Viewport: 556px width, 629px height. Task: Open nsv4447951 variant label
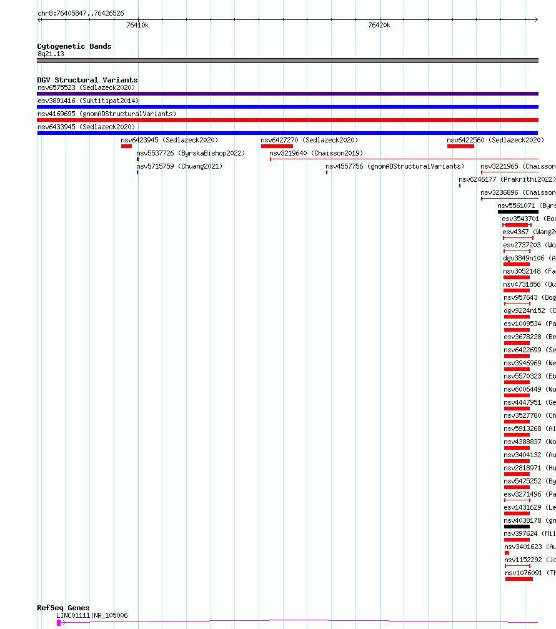(x=530, y=402)
